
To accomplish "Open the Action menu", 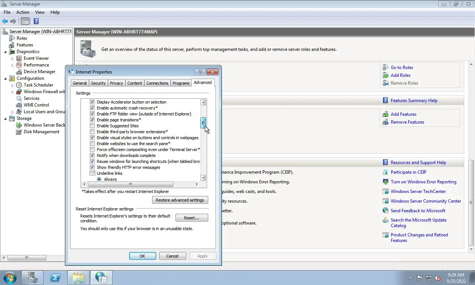I will coord(23,12).
